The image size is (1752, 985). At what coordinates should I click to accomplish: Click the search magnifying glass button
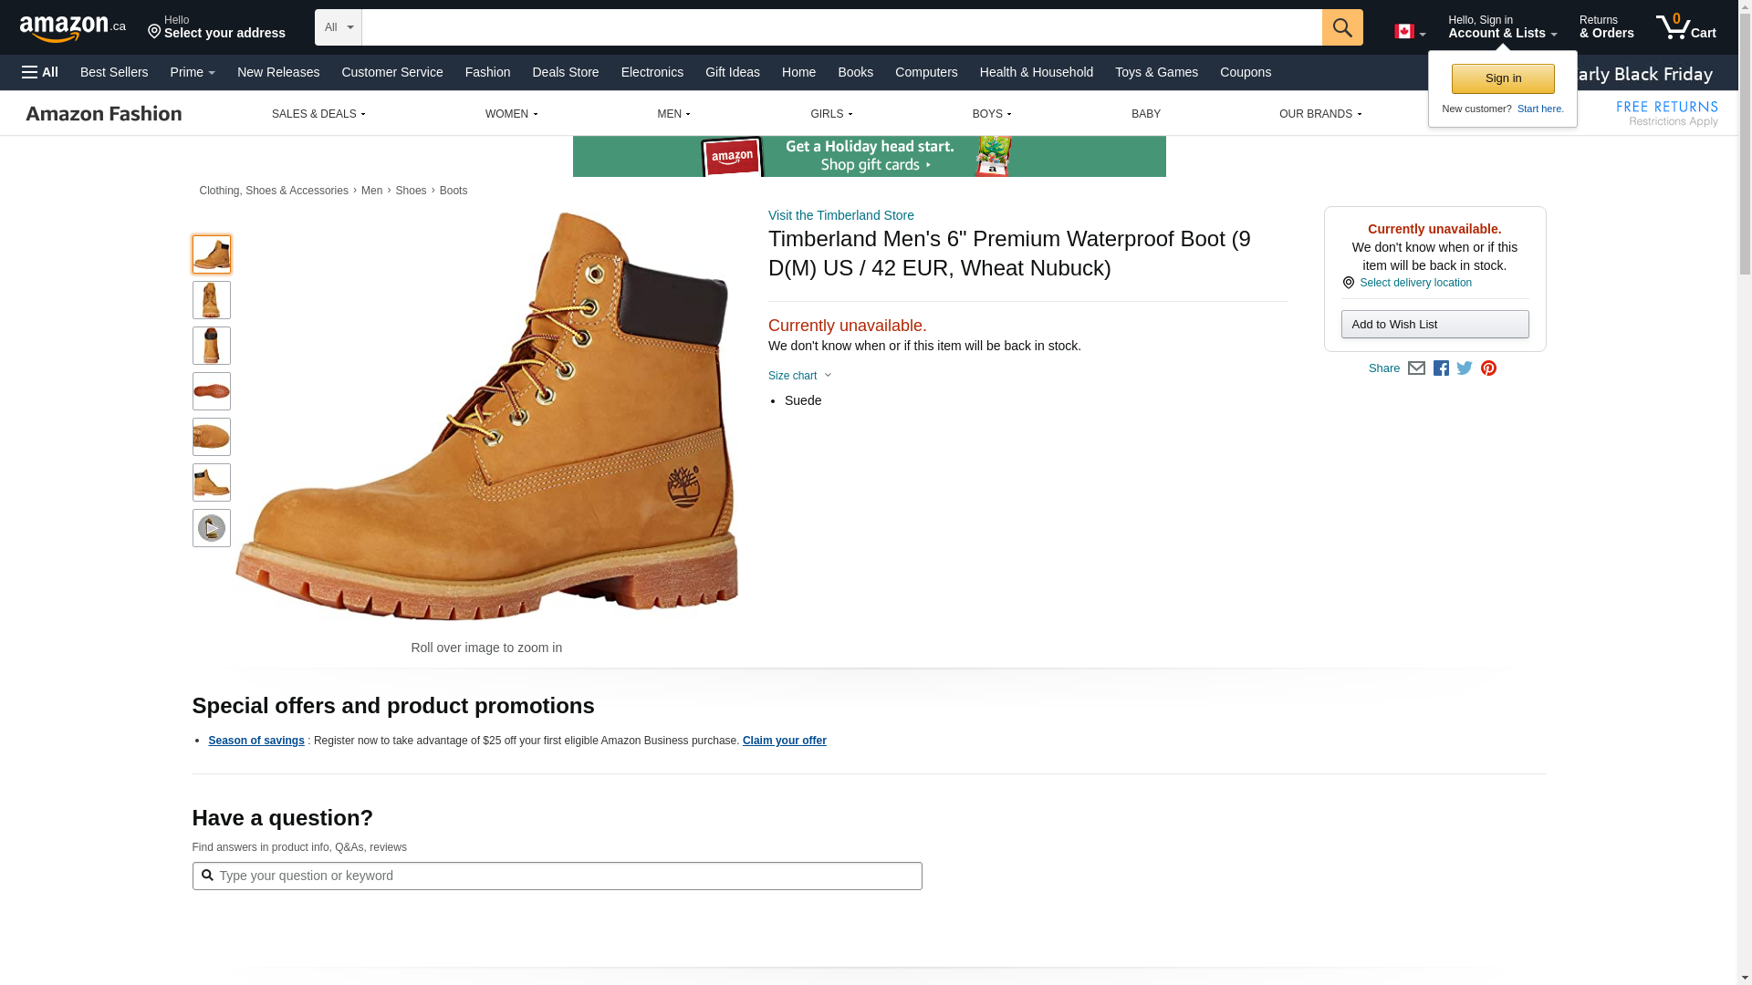(x=1341, y=27)
